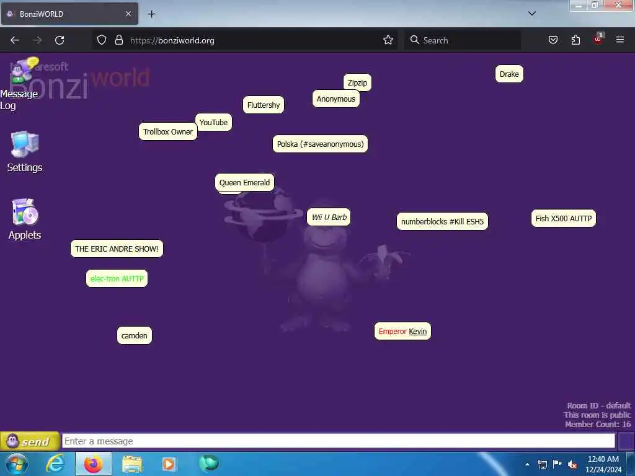Screen dimensions: 635x476
Task: Click the Queen Emerald name tag
Action: click(x=244, y=182)
